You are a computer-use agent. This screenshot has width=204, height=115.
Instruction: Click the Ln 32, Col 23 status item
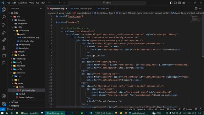129,109
